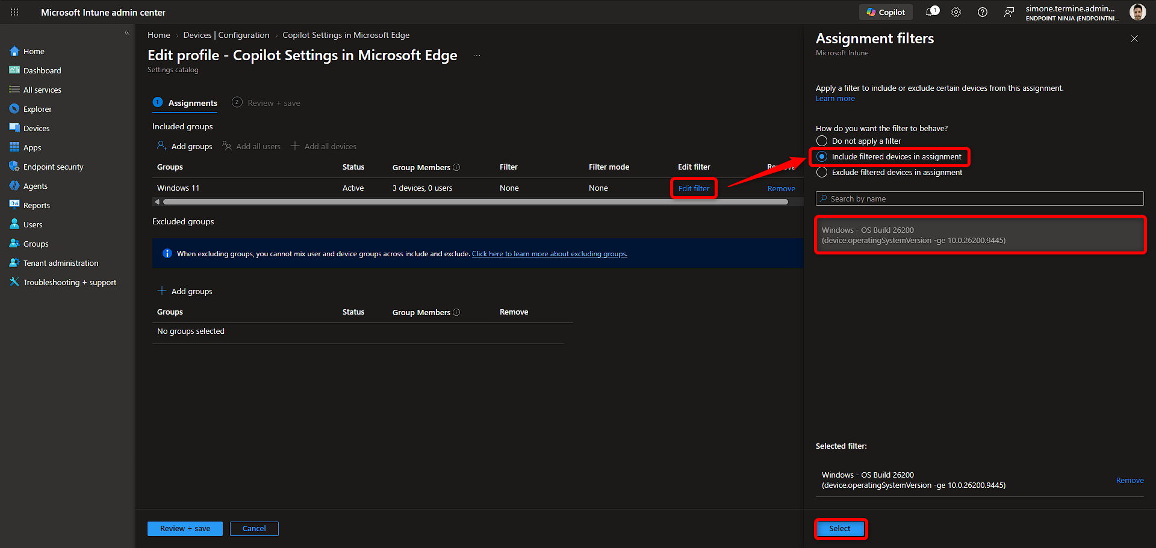The image size is (1156, 548).
Task: Select the Review + save step tab
Action: coord(266,103)
